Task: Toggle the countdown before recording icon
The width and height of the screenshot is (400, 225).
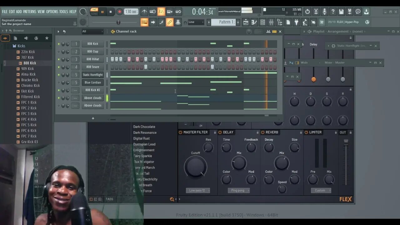Action: (161, 12)
